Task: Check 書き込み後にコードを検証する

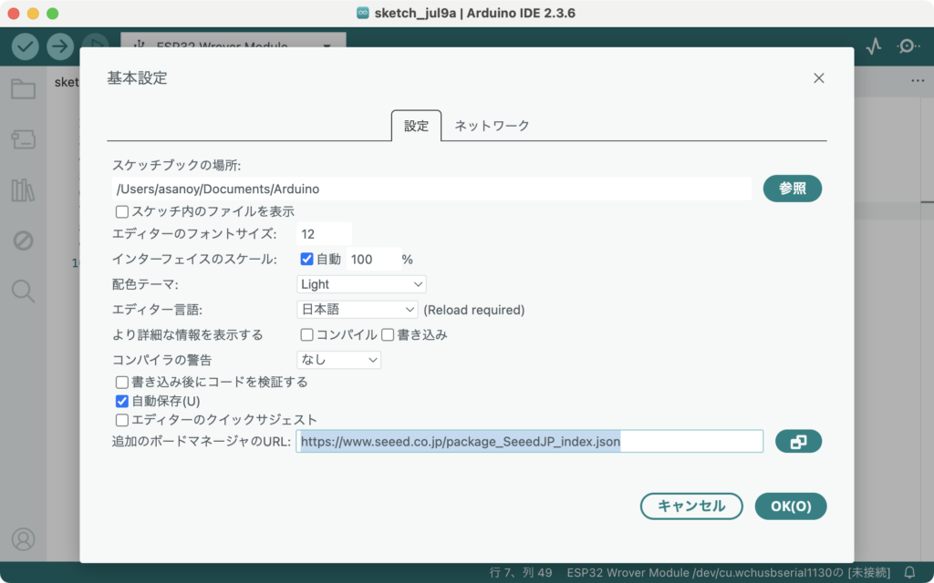Action: click(x=122, y=382)
